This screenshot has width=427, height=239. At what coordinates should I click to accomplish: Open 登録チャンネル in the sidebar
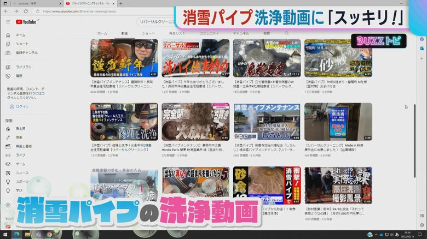click(26, 52)
